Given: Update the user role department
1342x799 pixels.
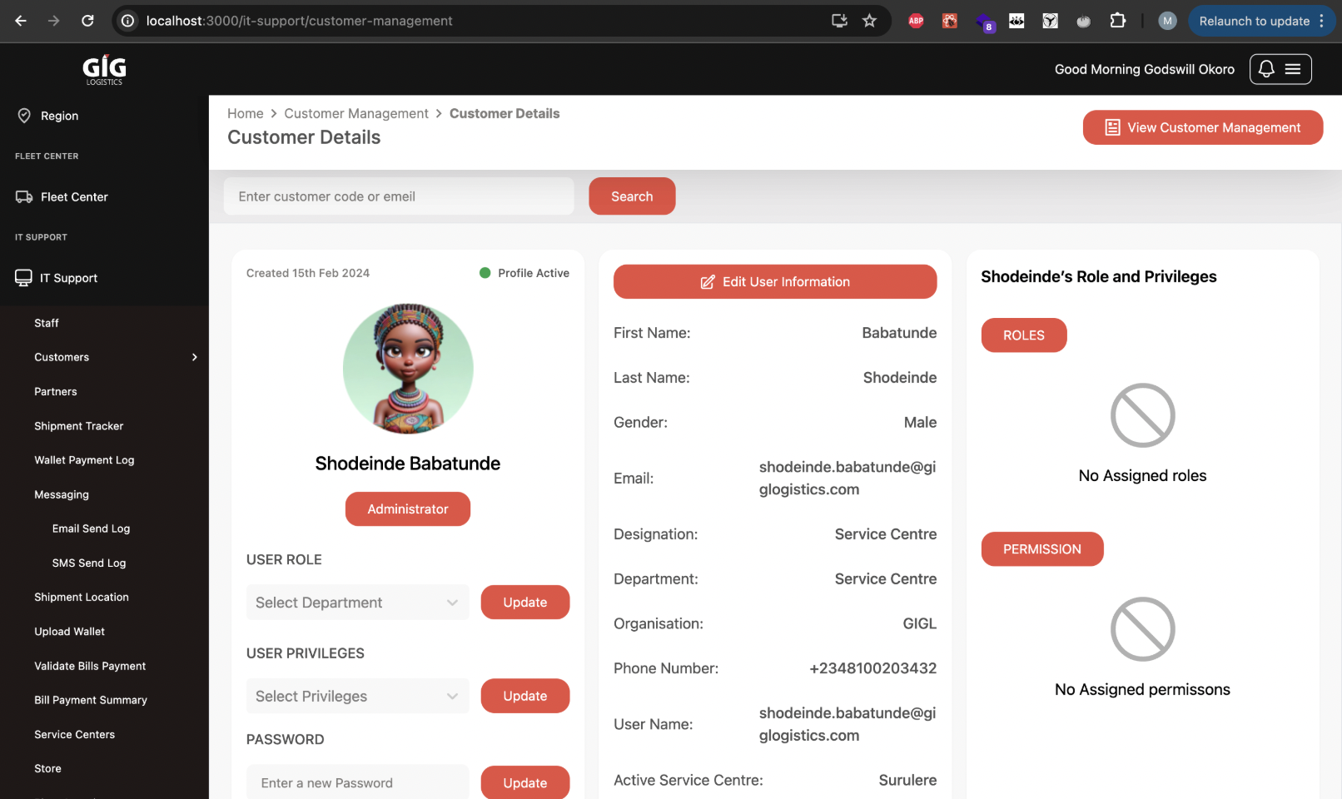Looking at the screenshot, I should (525, 603).
